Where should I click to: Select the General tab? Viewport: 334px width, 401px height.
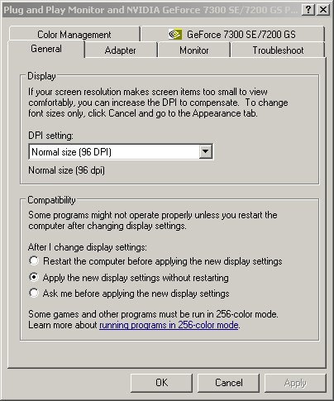(46, 49)
